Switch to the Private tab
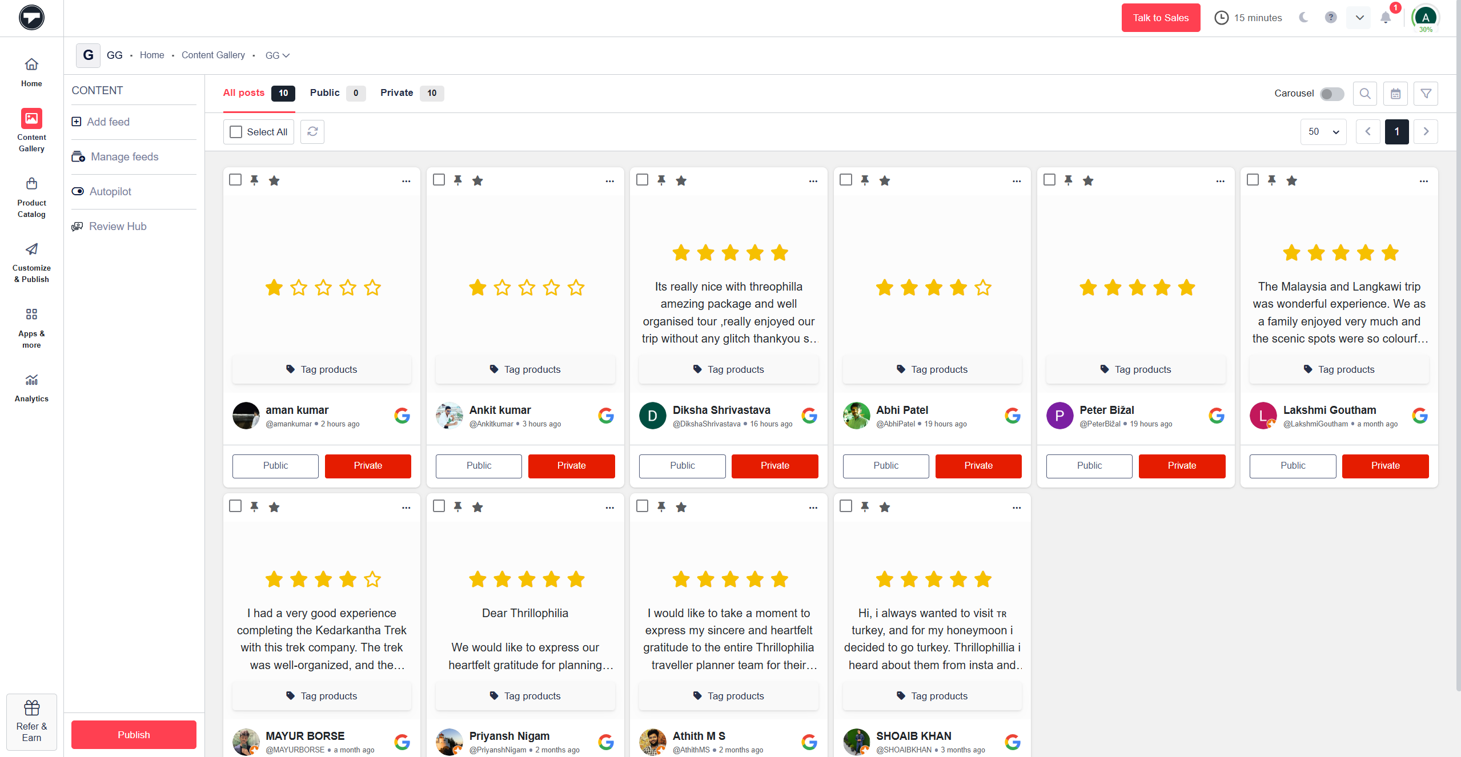Image resolution: width=1461 pixels, height=757 pixels. (x=396, y=92)
